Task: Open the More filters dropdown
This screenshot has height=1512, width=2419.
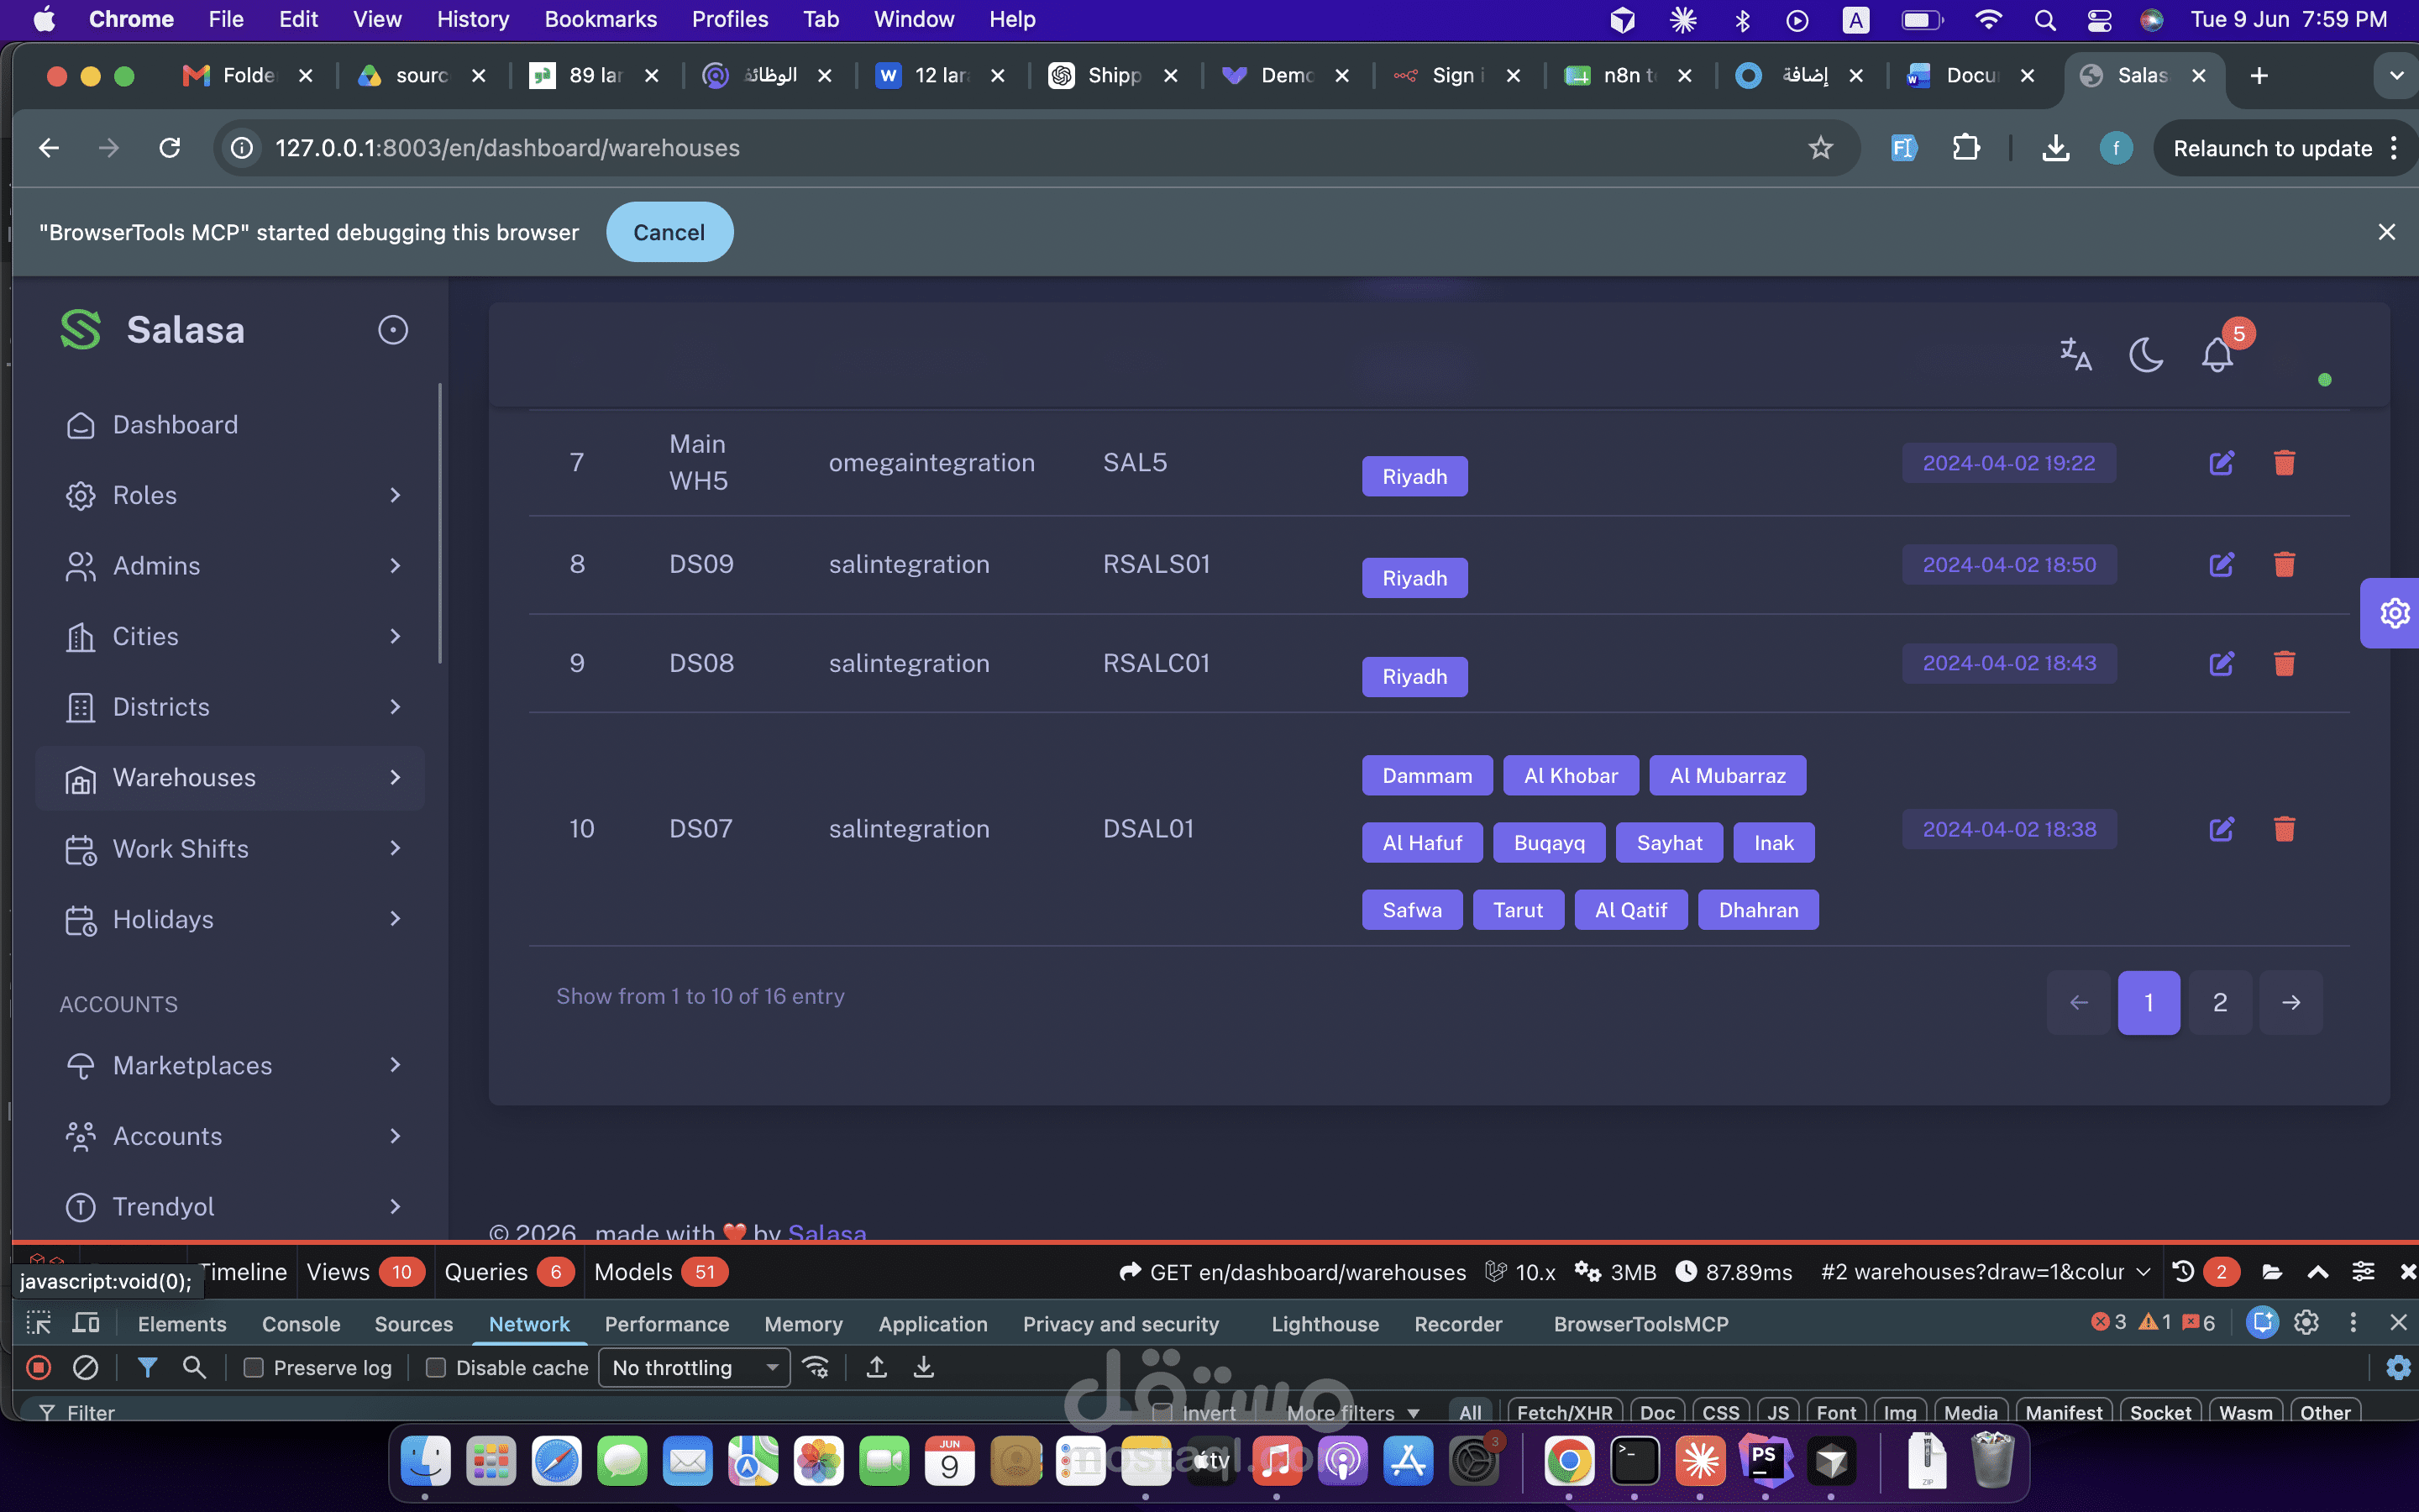Action: (1352, 1412)
